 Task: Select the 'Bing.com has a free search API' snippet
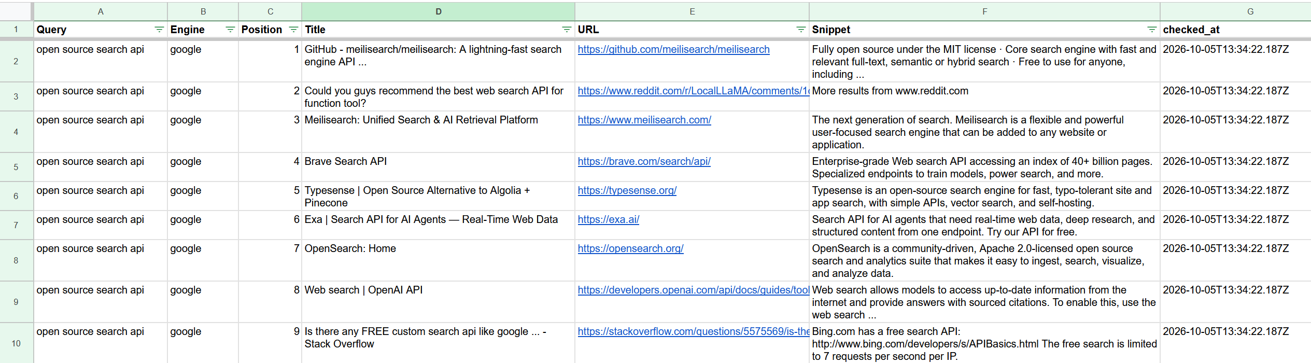(x=984, y=343)
